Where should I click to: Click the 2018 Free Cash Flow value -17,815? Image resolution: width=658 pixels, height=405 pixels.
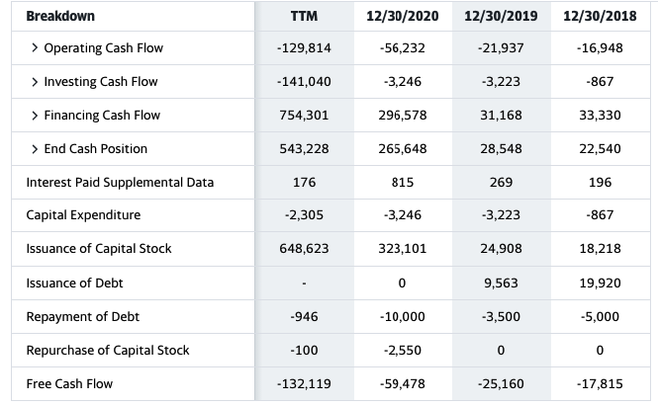pos(600,383)
